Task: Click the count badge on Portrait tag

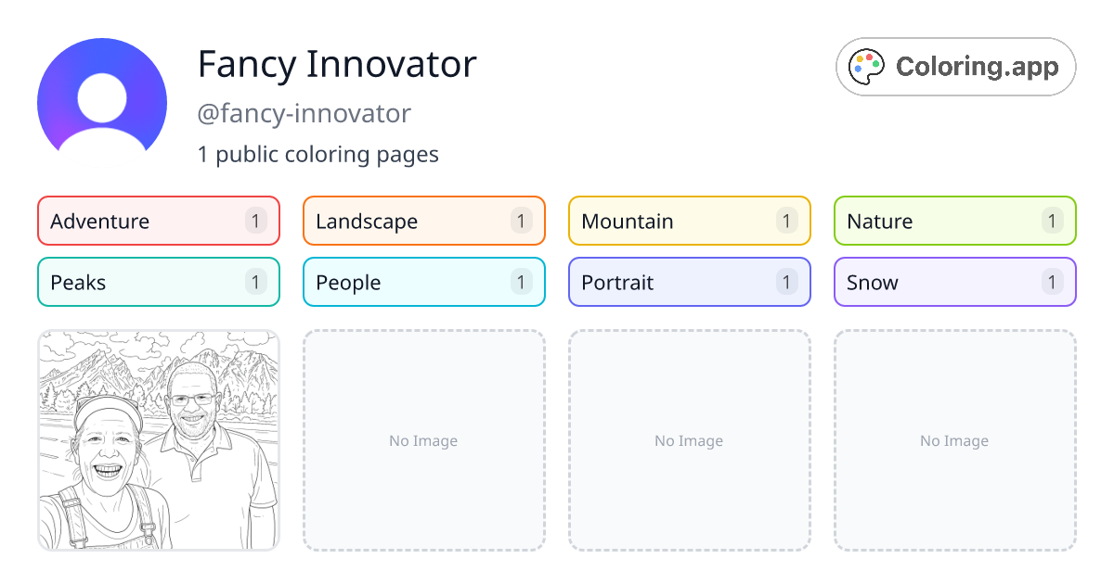Action: [x=786, y=282]
